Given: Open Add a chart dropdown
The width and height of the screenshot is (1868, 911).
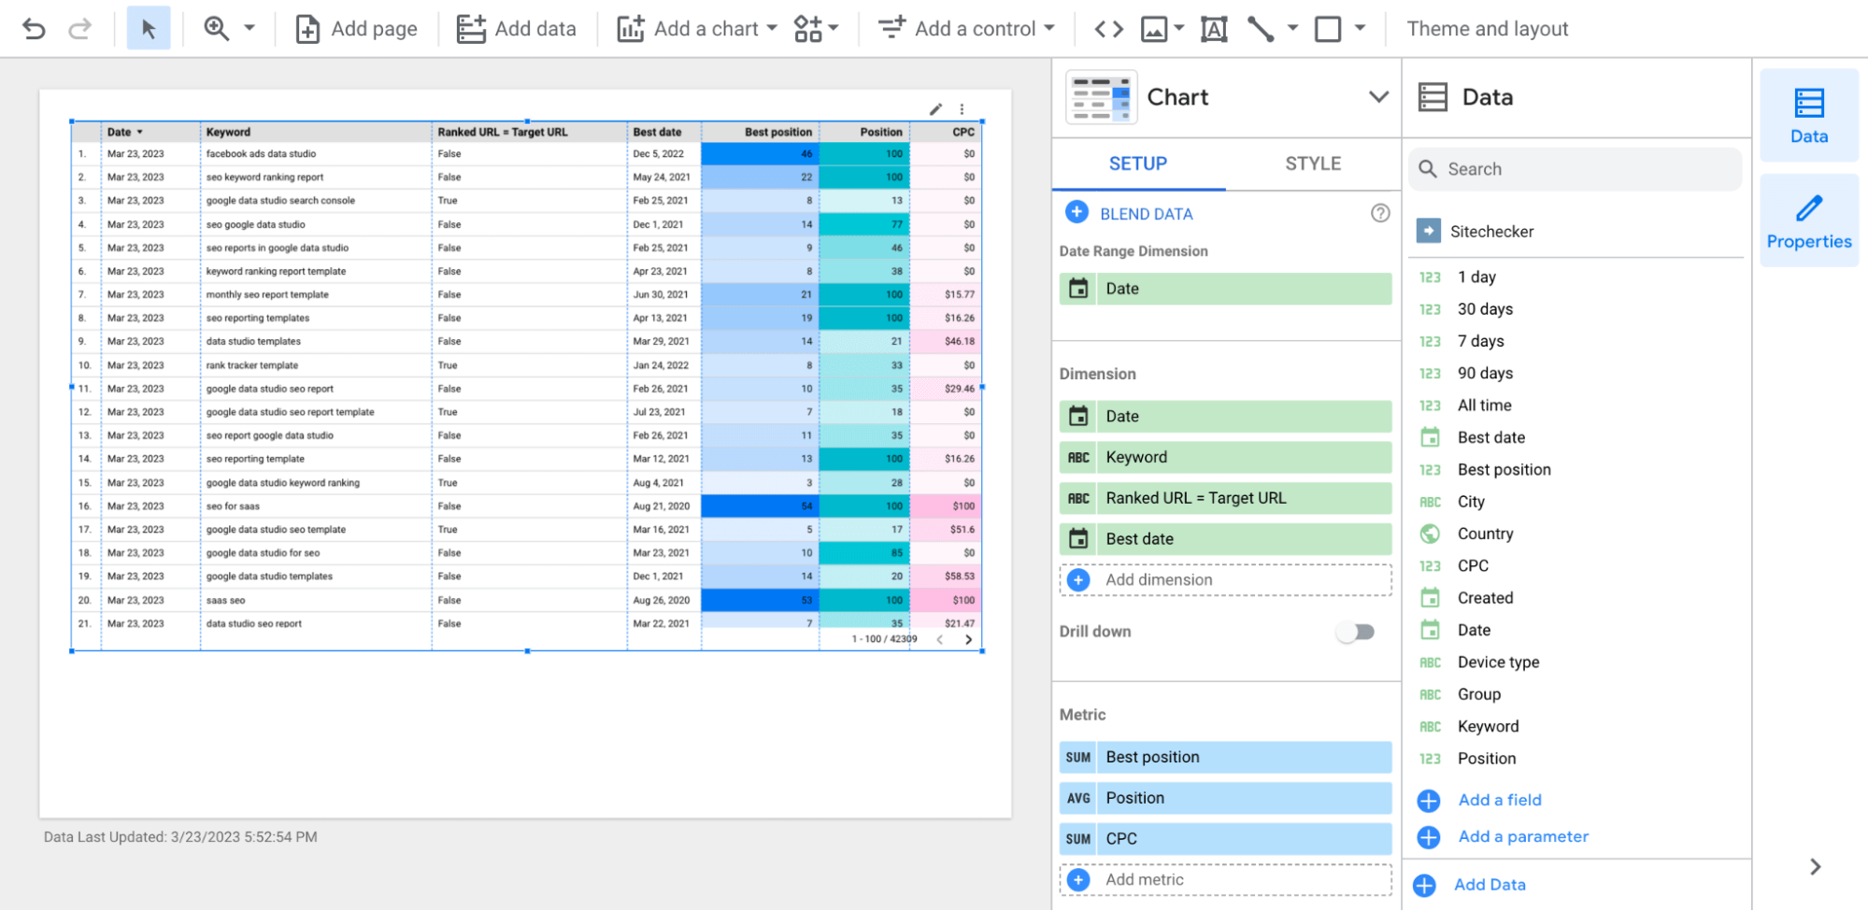Looking at the screenshot, I should point(697,29).
